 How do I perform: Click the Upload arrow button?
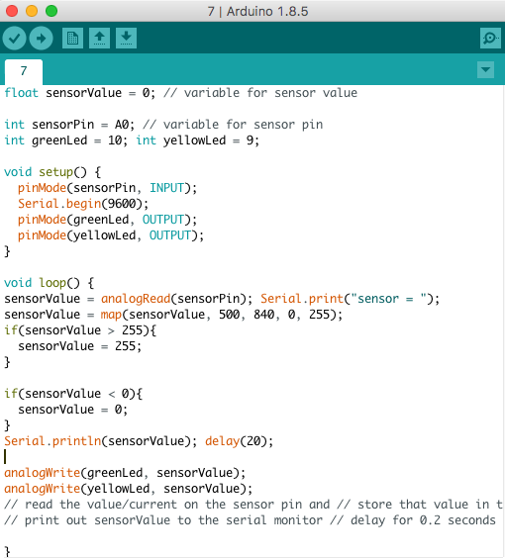42,38
